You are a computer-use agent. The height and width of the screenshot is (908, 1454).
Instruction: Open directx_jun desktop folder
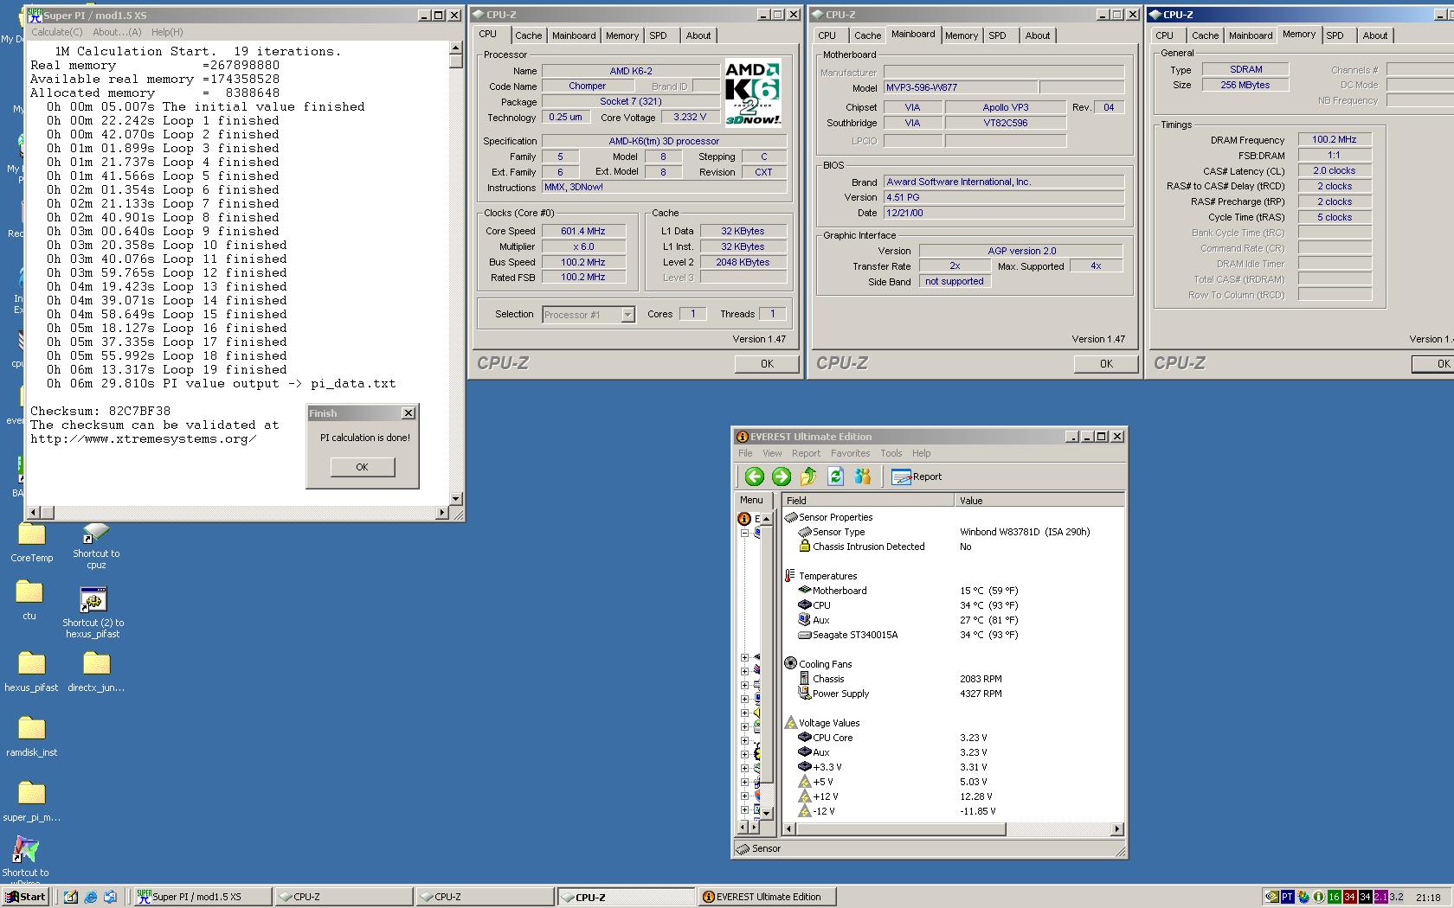coord(96,672)
